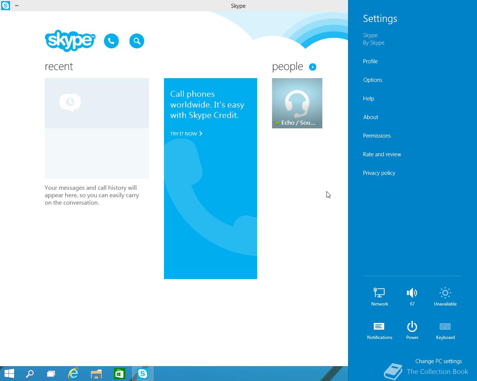Click TRY IT NOW link

point(186,134)
